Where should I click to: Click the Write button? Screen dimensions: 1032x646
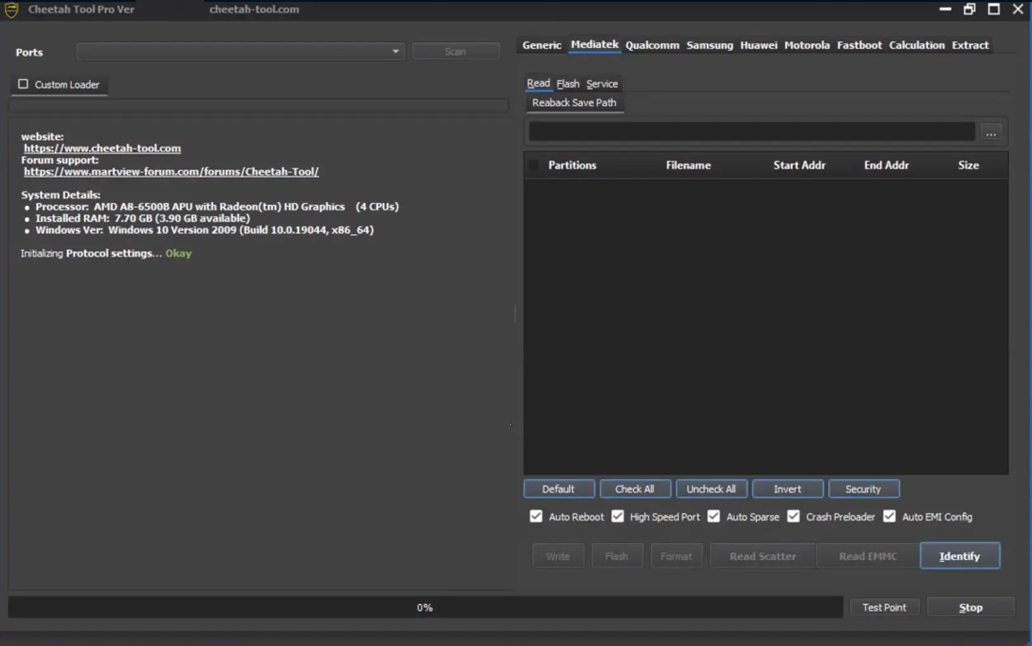[558, 556]
